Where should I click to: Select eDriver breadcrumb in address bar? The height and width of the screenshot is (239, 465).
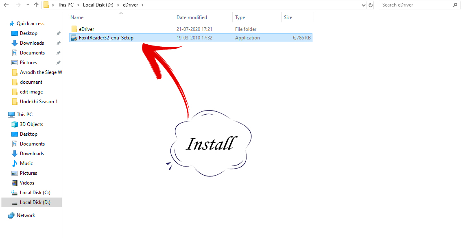click(x=131, y=5)
